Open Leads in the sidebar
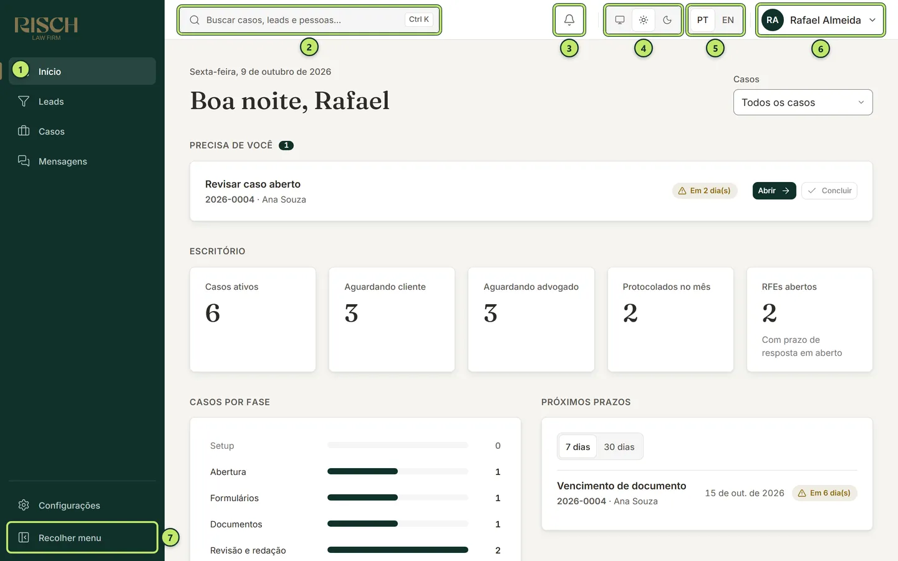Viewport: 898px width, 561px height. point(82,101)
